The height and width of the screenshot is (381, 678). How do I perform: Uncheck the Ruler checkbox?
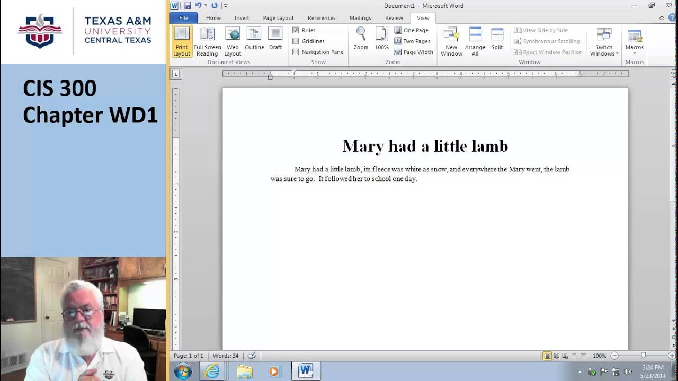tap(296, 30)
